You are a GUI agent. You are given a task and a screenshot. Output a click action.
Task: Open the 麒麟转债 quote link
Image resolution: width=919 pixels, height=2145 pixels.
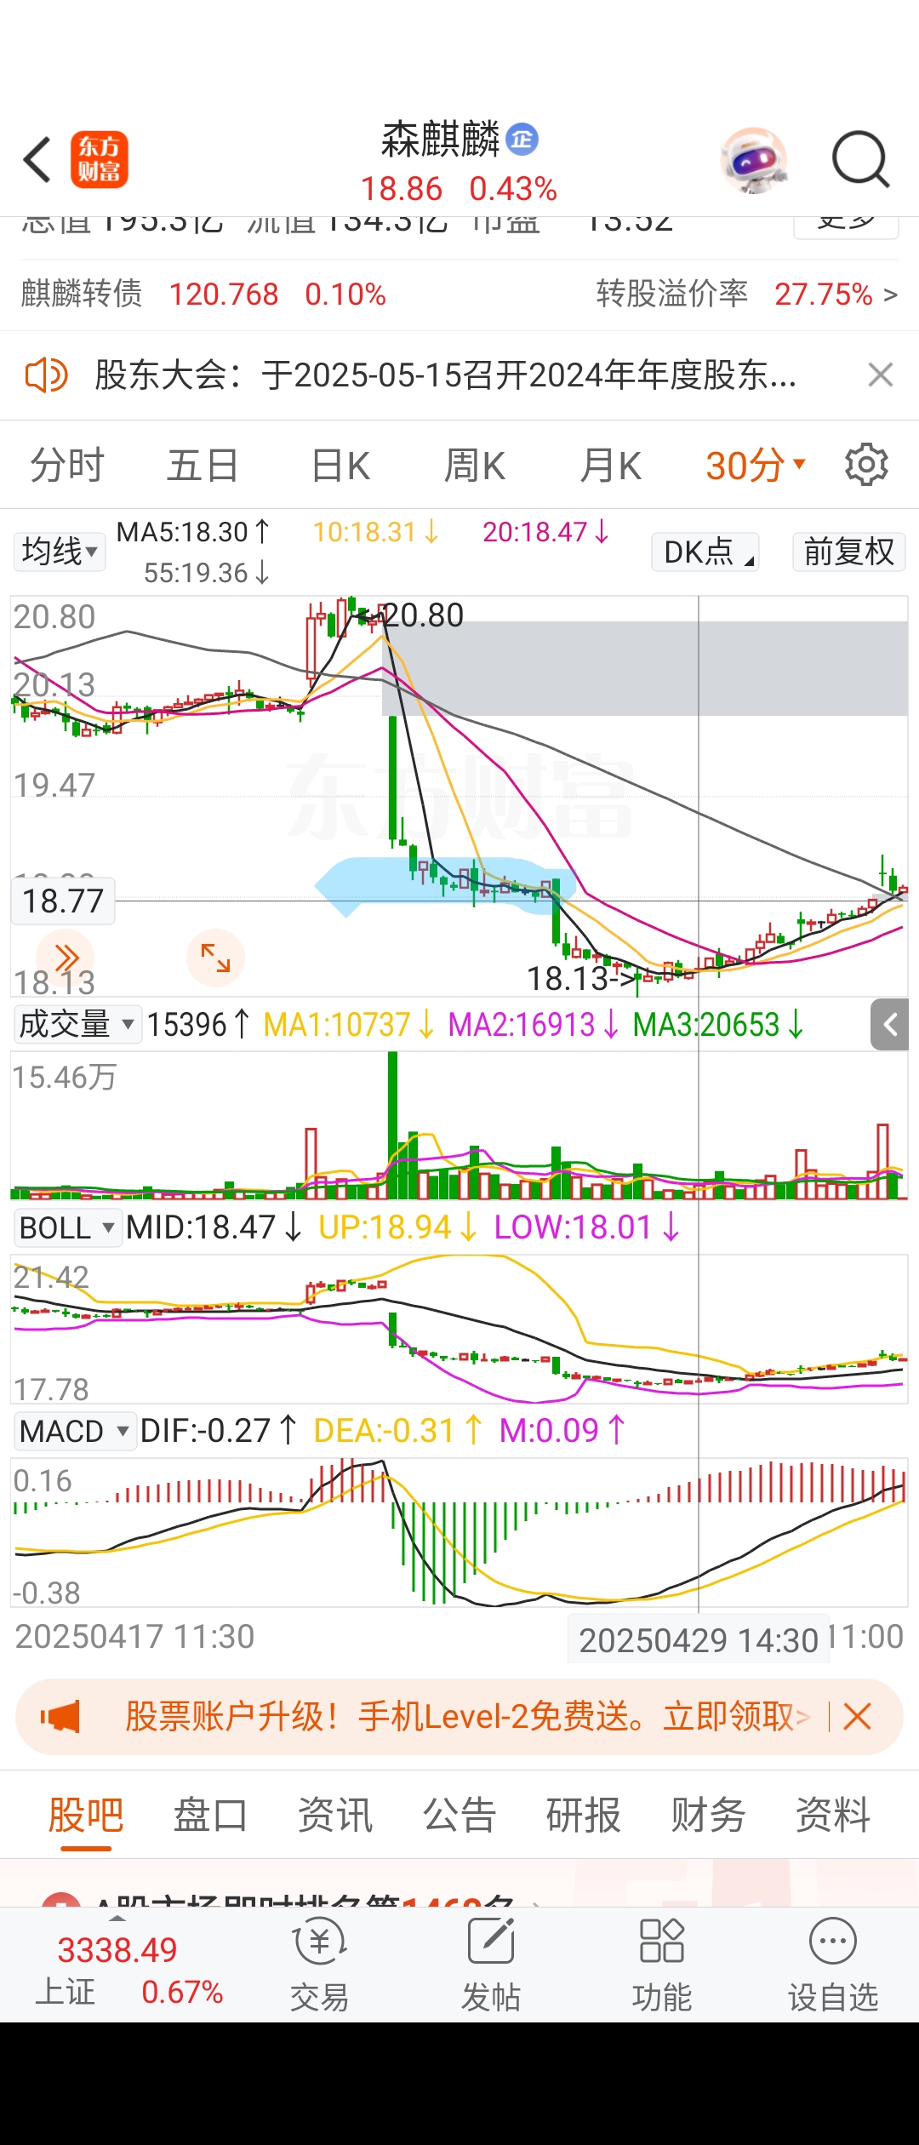coord(203,295)
